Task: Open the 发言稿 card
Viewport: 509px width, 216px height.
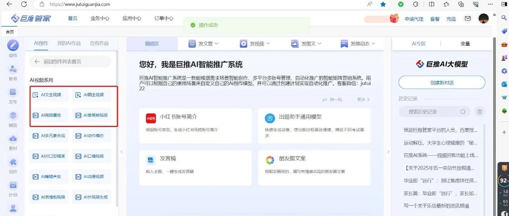Action: (x=196, y=168)
